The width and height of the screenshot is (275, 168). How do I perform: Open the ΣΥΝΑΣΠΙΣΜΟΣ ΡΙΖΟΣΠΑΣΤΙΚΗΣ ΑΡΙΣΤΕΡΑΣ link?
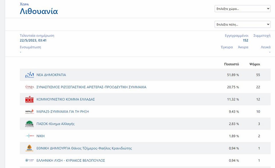pos(91,87)
